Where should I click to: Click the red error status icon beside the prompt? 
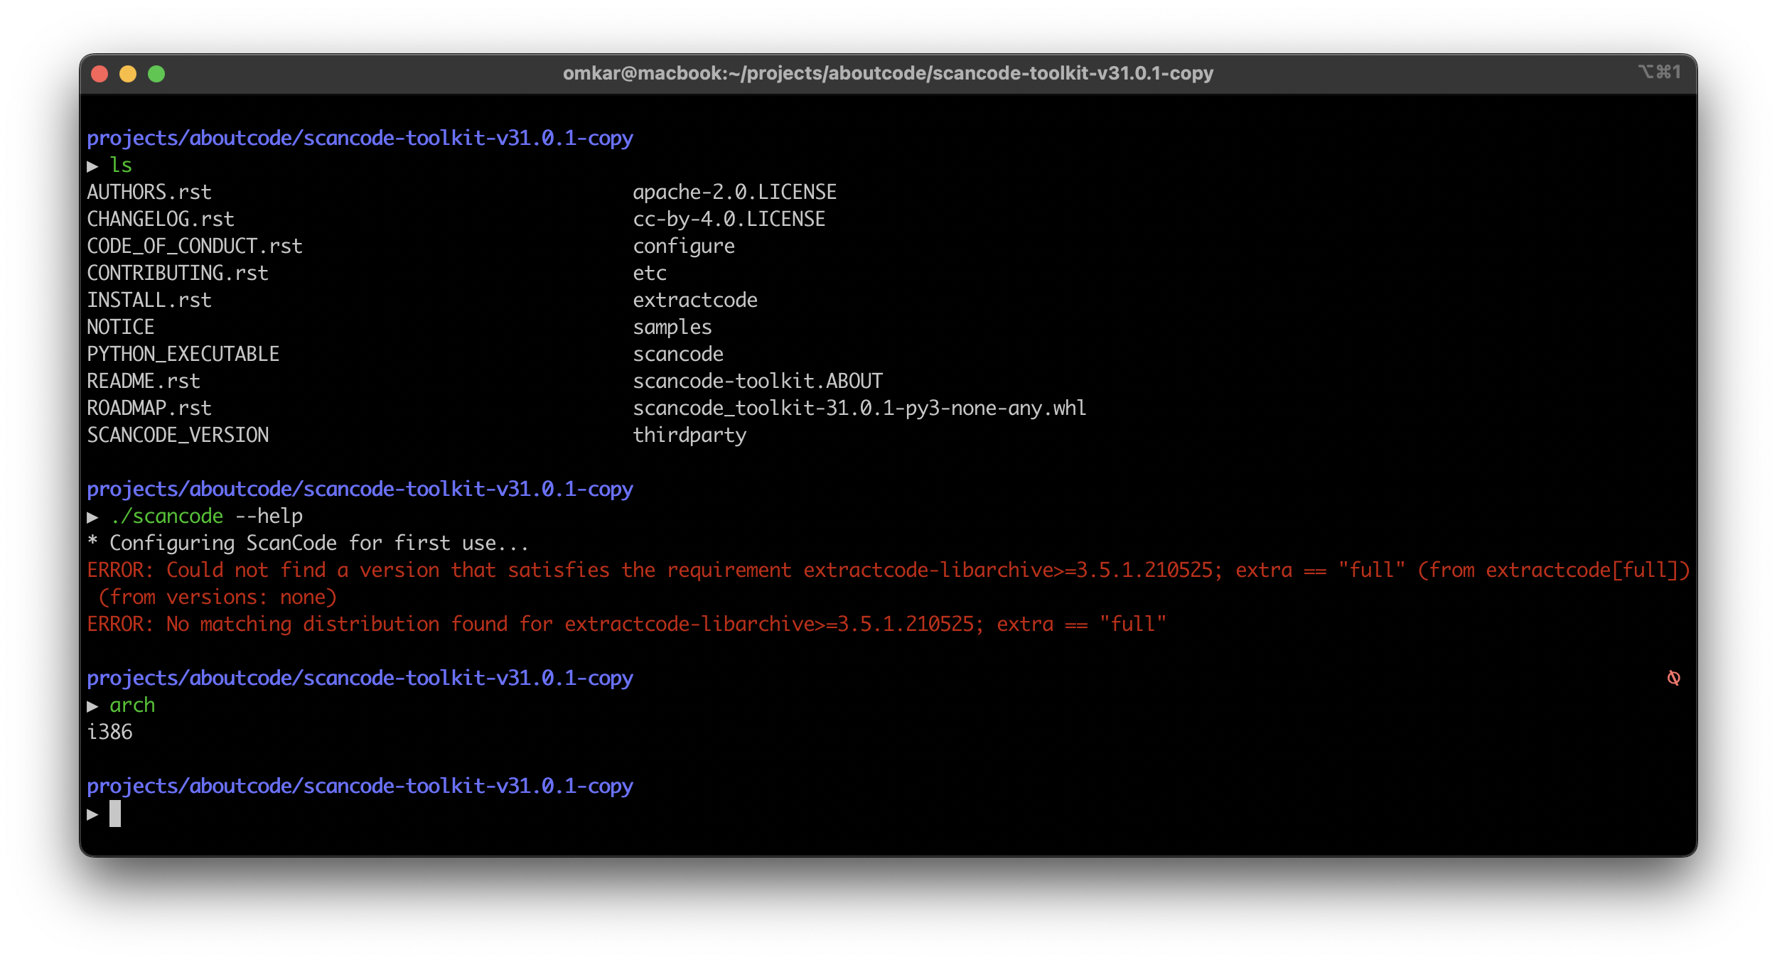click(1674, 679)
